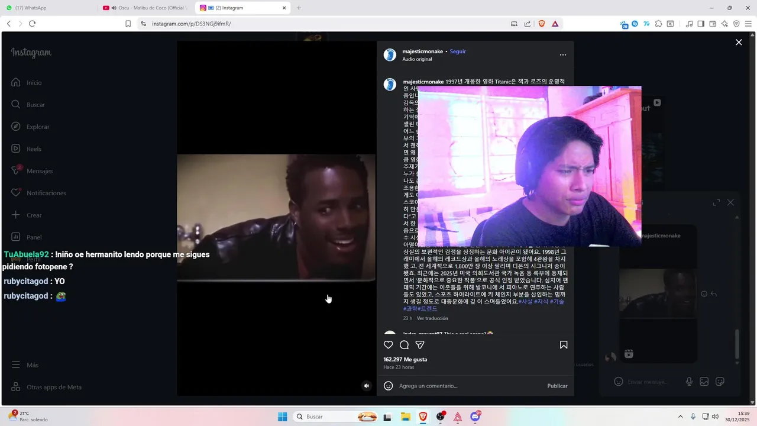This screenshot has width=757, height=426.
Task: Go back in browser history
Action: [x=8, y=24]
